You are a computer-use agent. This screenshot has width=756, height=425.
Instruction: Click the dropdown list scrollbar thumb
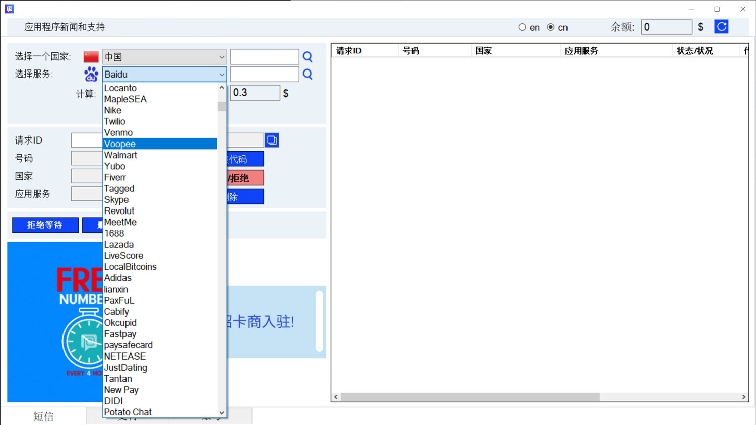point(222,106)
